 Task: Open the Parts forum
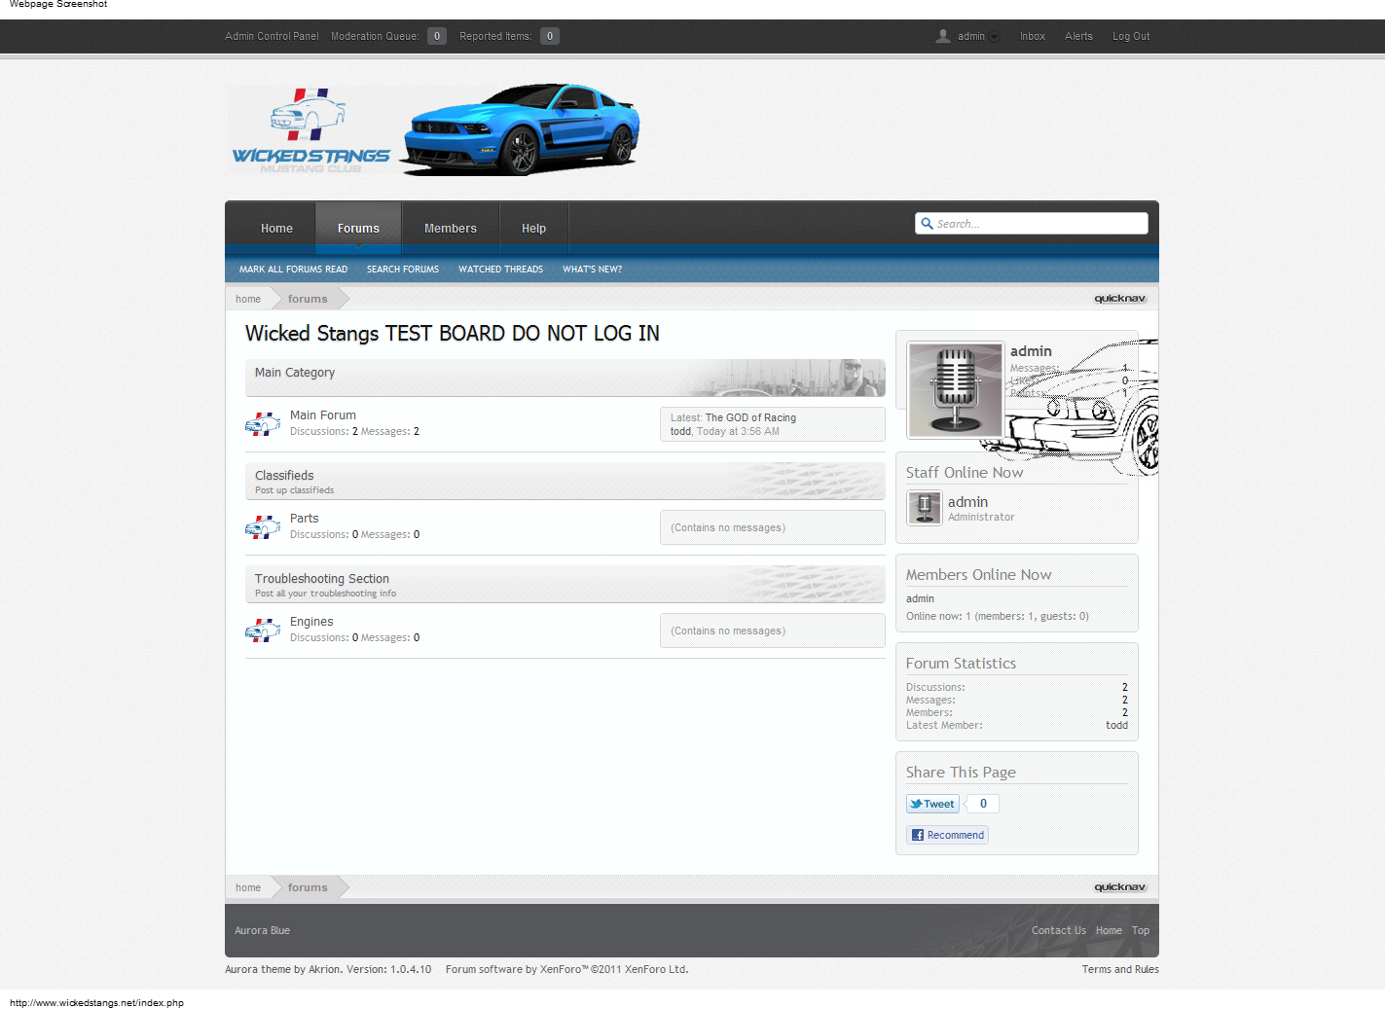(x=305, y=519)
